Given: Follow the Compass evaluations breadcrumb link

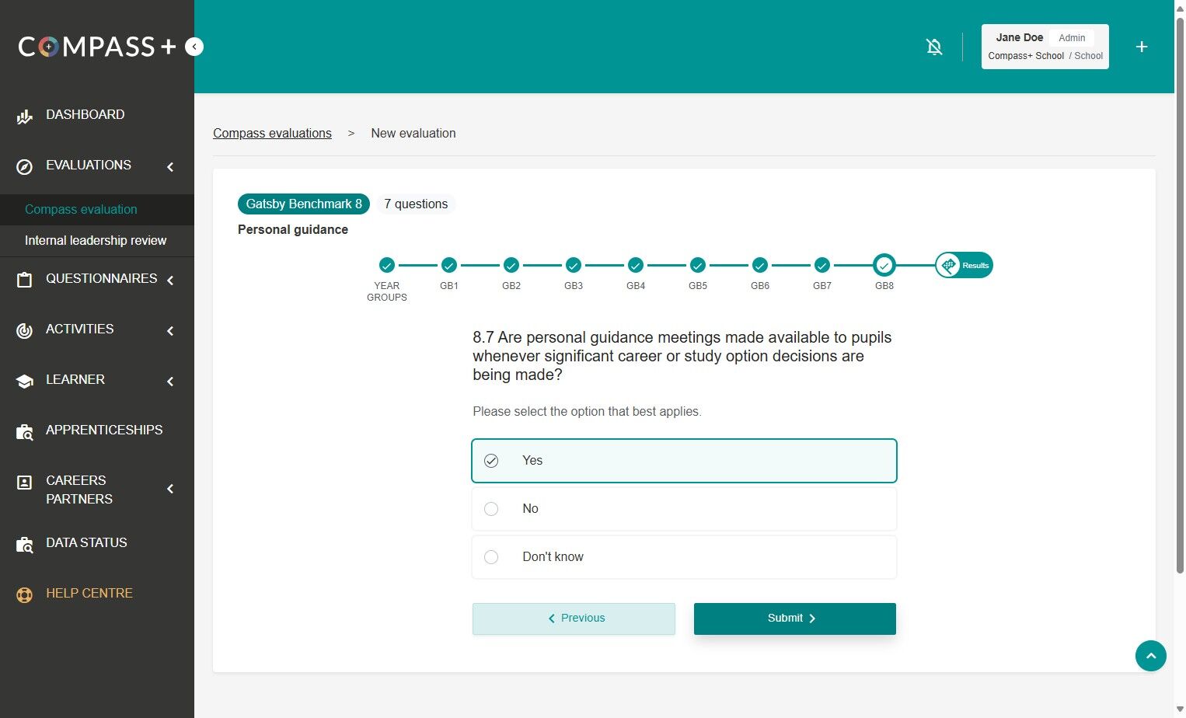Looking at the screenshot, I should point(272,133).
